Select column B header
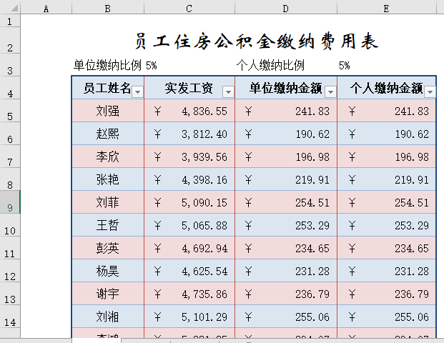 tap(107, 8)
